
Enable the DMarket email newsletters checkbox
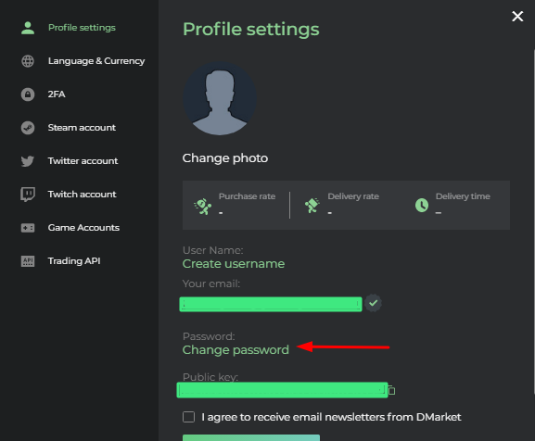tap(188, 417)
